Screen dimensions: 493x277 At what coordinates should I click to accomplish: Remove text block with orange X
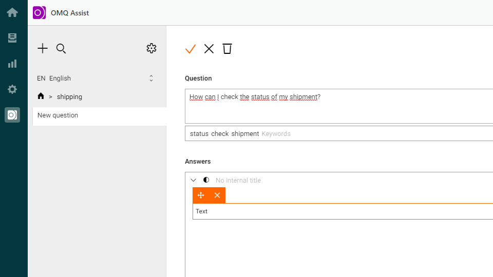tap(217, 195)
